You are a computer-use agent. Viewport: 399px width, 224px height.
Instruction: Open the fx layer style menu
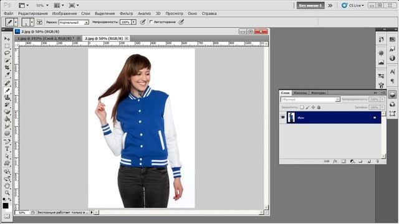click(x=335, y=161)
